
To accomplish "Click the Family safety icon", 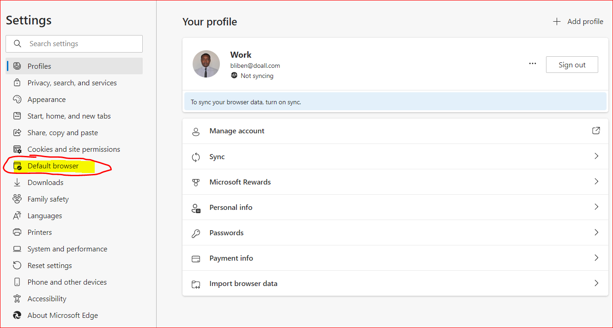I will tap(17, 199).
